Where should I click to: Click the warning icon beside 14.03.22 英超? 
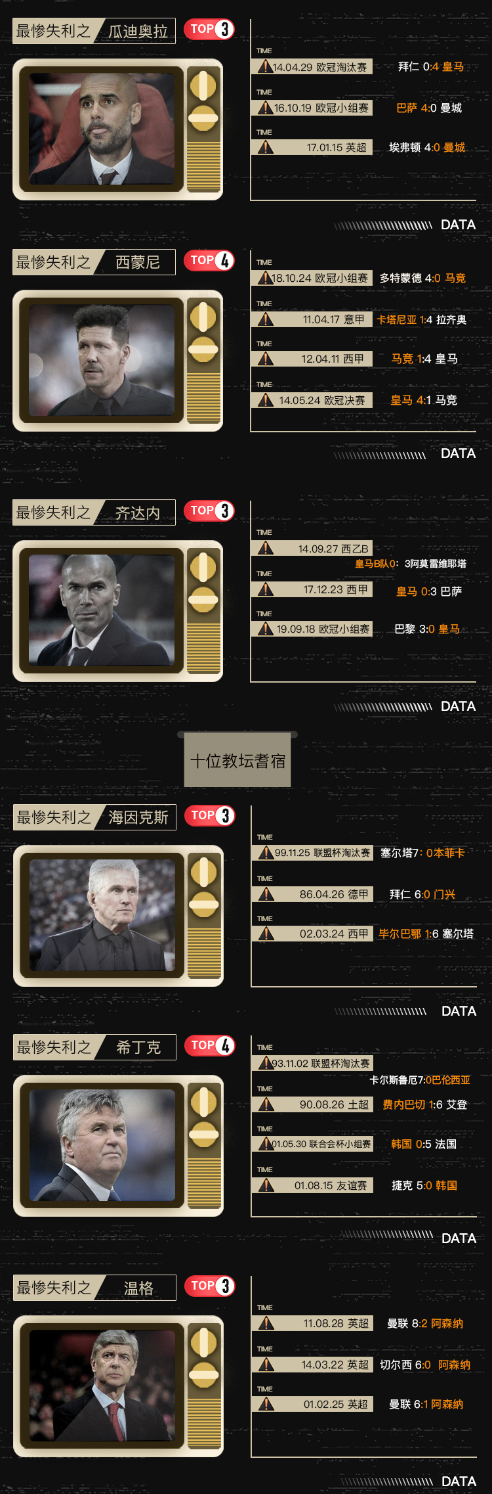[x=266, y=1365]
